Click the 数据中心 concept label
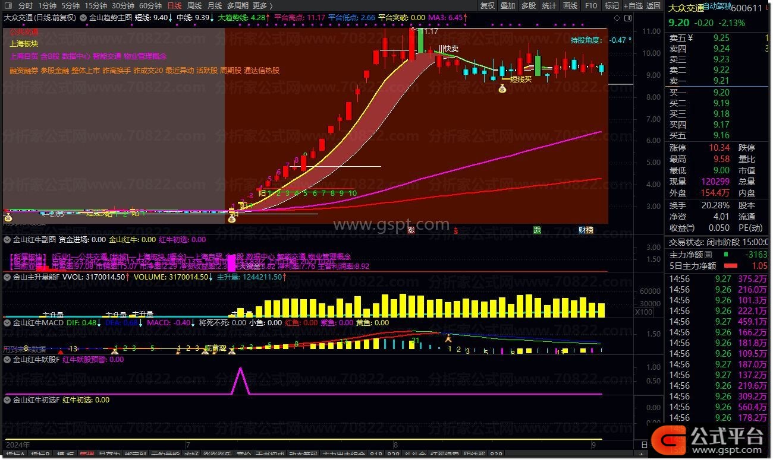The height and width of the screenshot is (460, 773). [x=76, y=56]
